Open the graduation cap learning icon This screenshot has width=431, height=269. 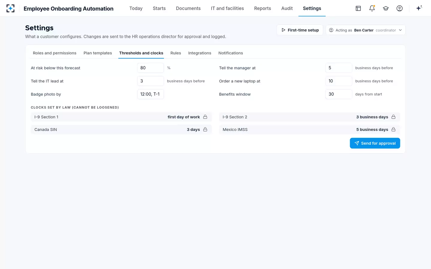(386, 8)
